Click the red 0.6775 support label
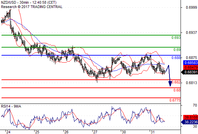Screen dimensions: 198x134 click(x=175, y=100)
